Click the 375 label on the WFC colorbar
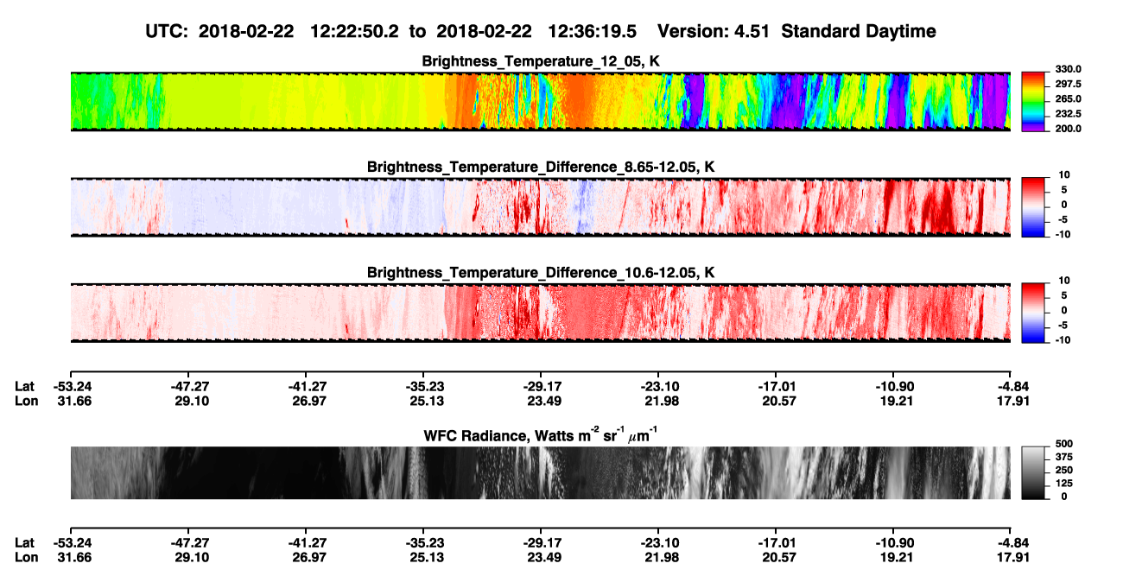 click(1064, 457)
